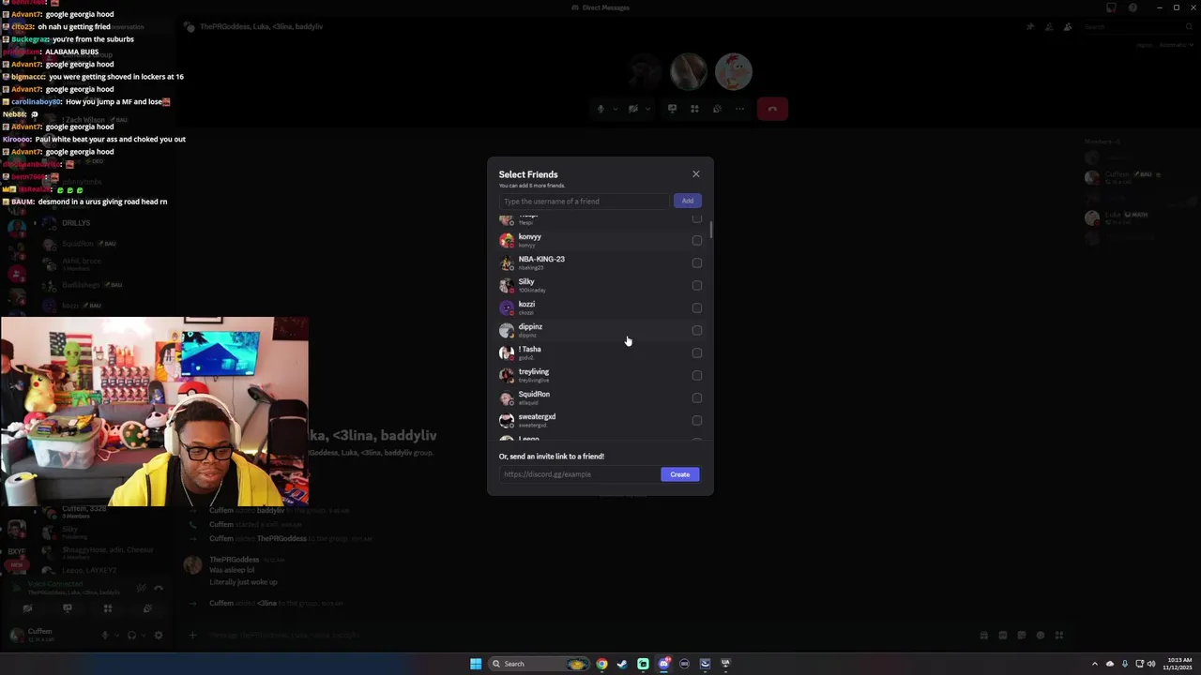Check the box for treyliving
The height and width of the screenshot is (675, 1201).
697,376
